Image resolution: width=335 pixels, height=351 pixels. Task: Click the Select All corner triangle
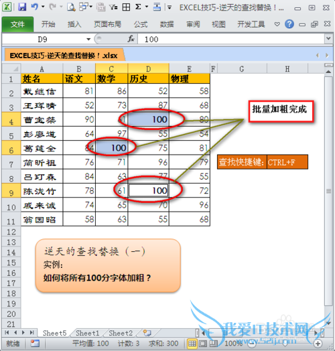coord(11,68)
